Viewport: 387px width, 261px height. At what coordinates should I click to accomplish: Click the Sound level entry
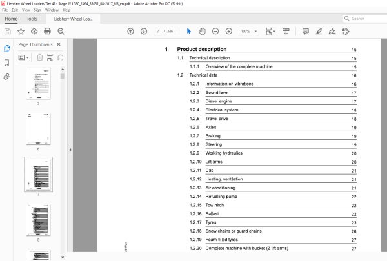point(217,93)
